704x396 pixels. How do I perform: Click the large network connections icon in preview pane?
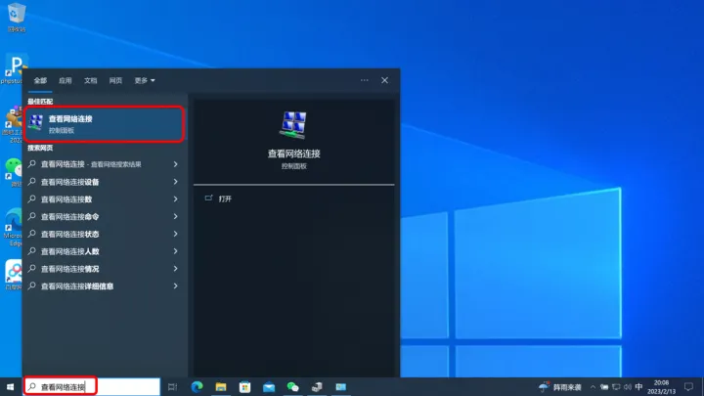pos(293,125)
